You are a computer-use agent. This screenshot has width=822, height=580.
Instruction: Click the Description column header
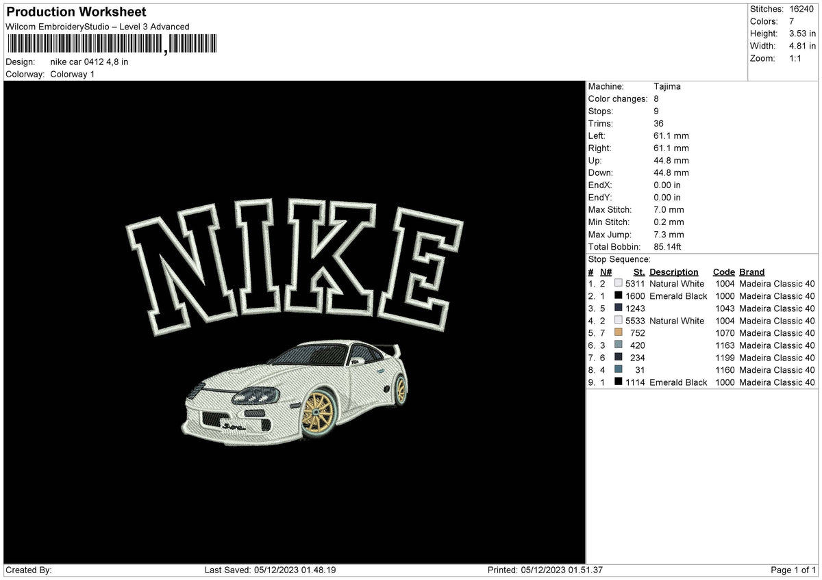coord(674,272)
